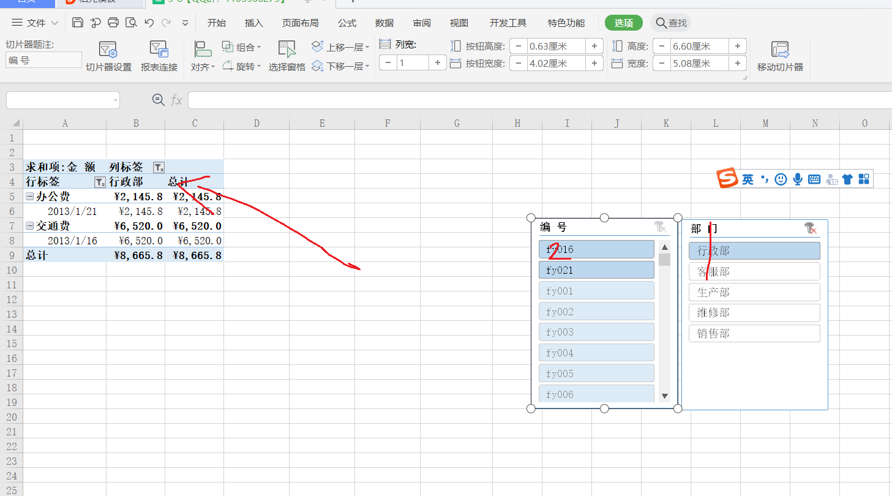
Task: Click the size group dialog launcher icon
Action: pyautogui.click(x=745, y=78)
